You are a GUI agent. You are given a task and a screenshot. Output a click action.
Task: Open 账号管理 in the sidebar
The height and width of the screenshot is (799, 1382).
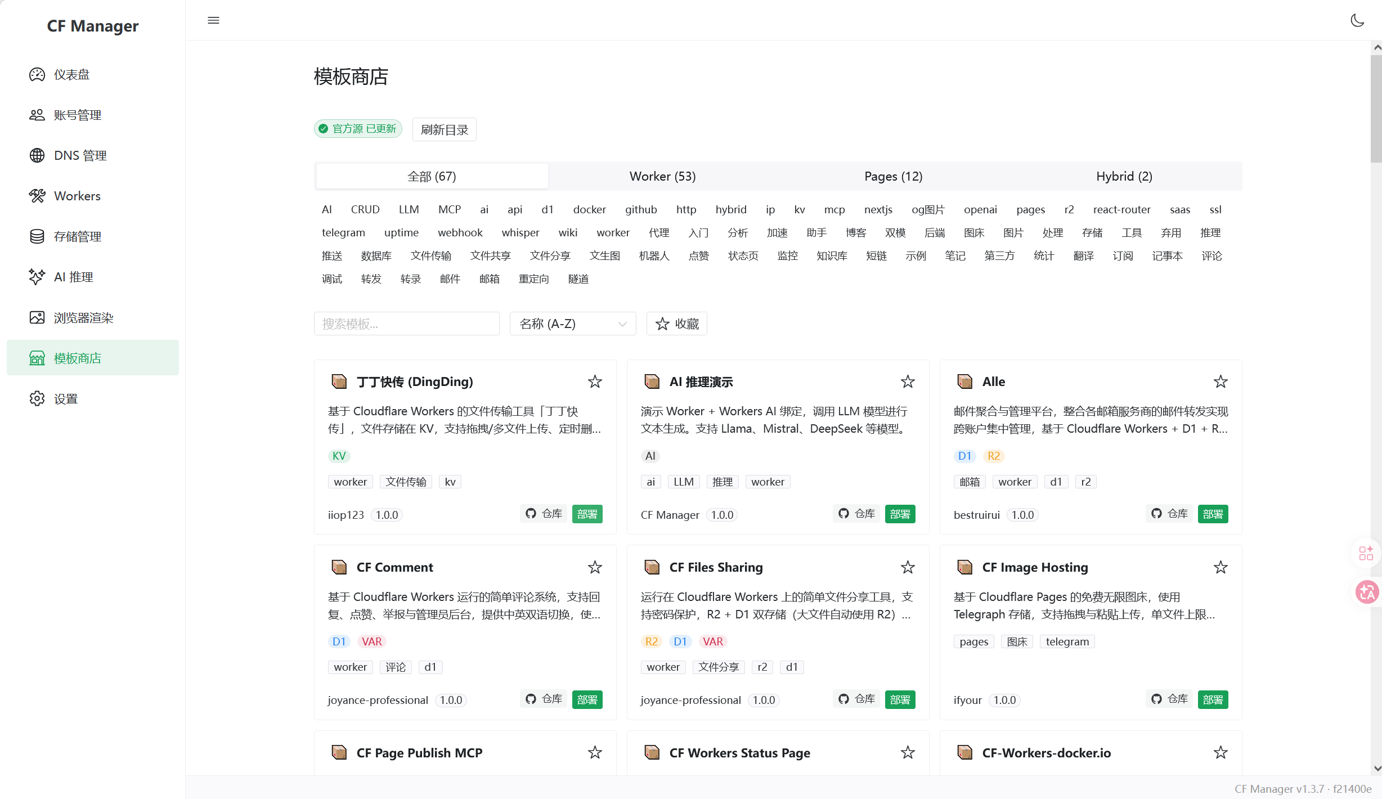pyautogui.click(x=93, y=115)
